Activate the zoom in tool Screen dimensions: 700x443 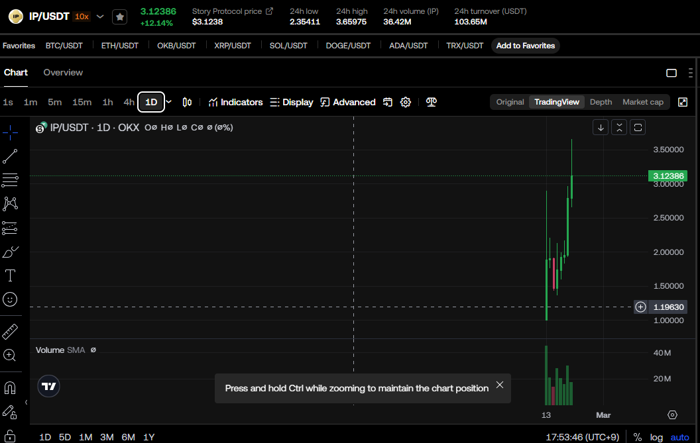tap(10, 355)
